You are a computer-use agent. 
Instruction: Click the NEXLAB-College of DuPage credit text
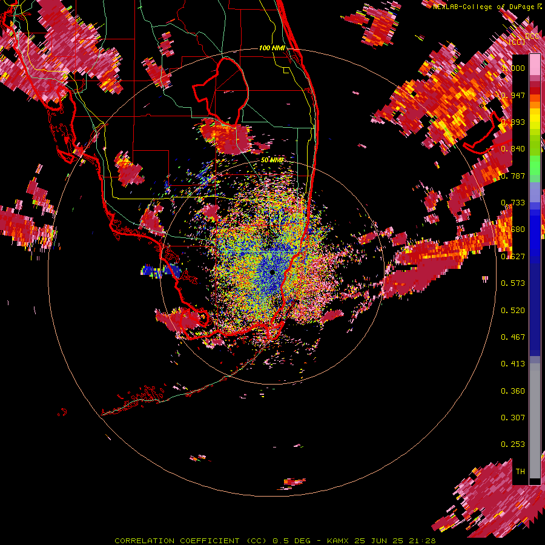tap(484, 7)
